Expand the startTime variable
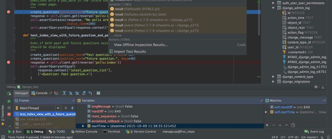 [83, 126]
